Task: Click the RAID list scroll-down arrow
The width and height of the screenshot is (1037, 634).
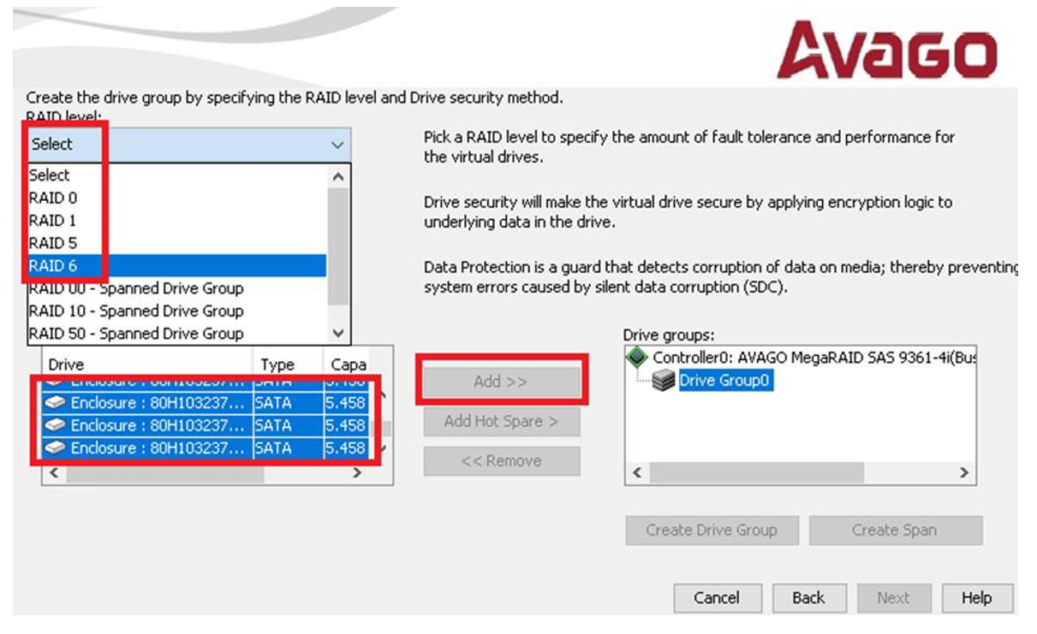Action: [x=338, y=333]
